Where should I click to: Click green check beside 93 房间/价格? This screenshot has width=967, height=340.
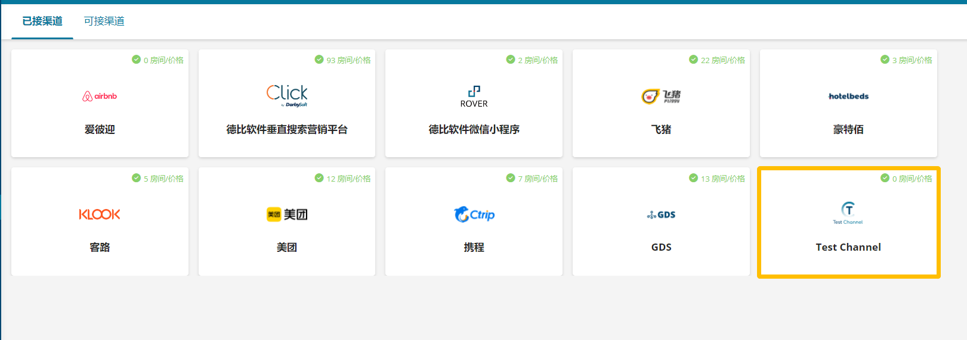(x=319, y=60)
